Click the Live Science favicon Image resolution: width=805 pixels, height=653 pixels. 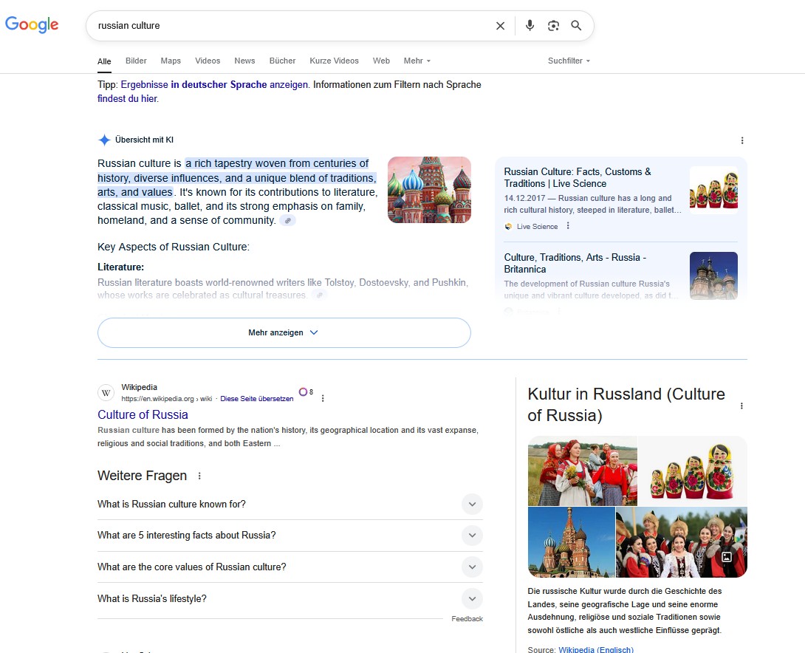pyautogui.click(x=508, y=226)
